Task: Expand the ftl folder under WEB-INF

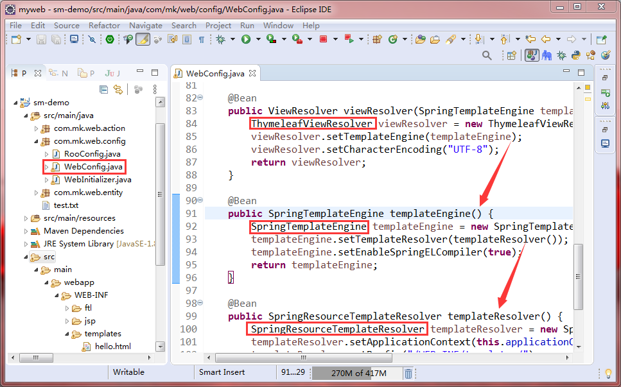Action: [67, 308]
